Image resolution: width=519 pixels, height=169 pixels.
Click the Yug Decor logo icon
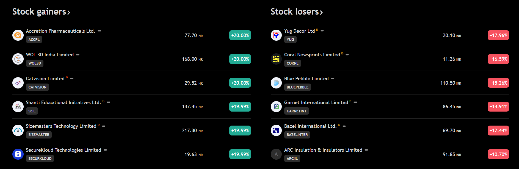[276, 35]
